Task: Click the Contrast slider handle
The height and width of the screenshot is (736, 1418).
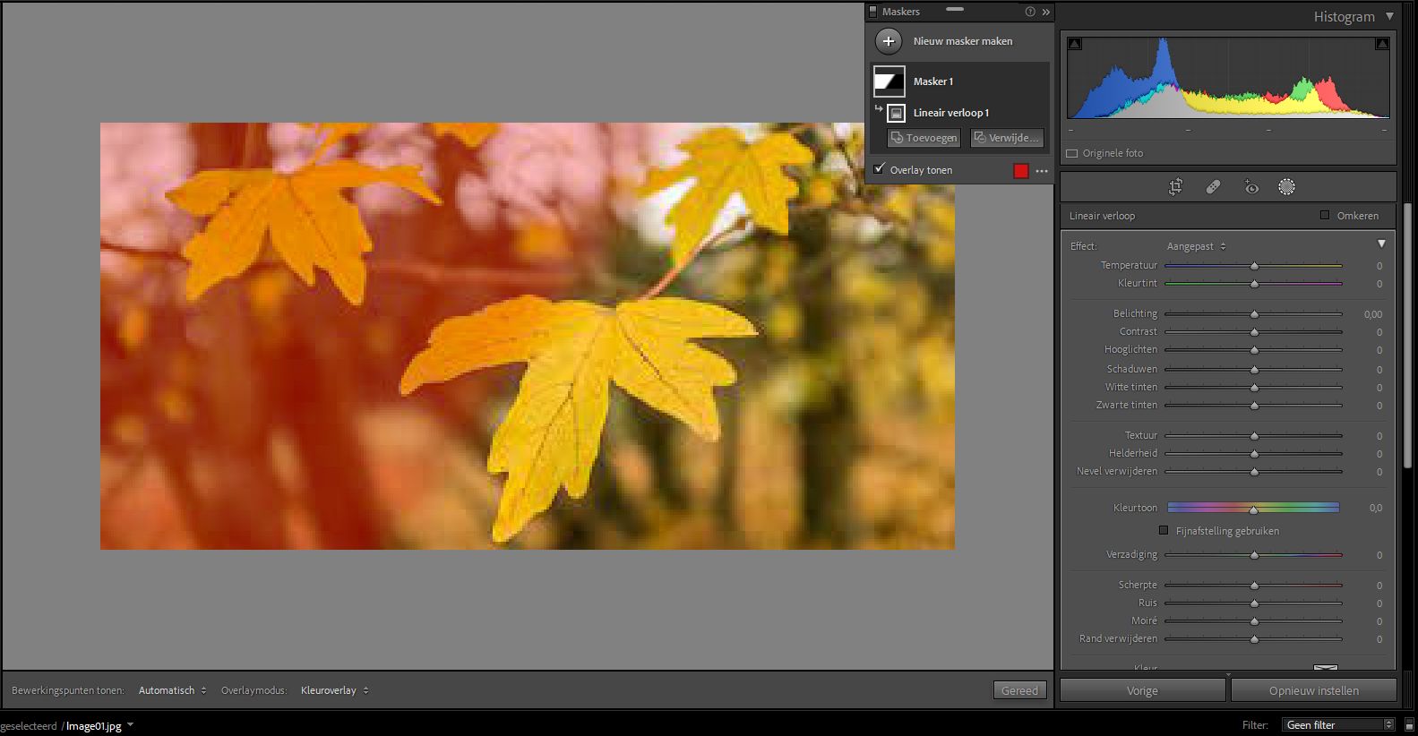Action: [1254, 332]
